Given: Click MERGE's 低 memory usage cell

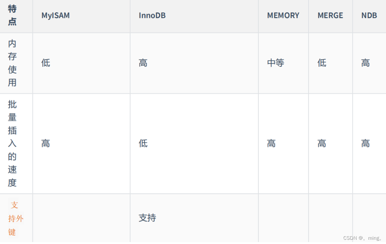Looking at the screenshot, I should click(322, 63).
